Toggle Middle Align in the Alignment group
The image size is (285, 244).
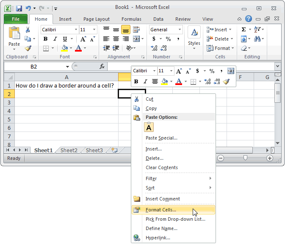(x=116, y=30)
